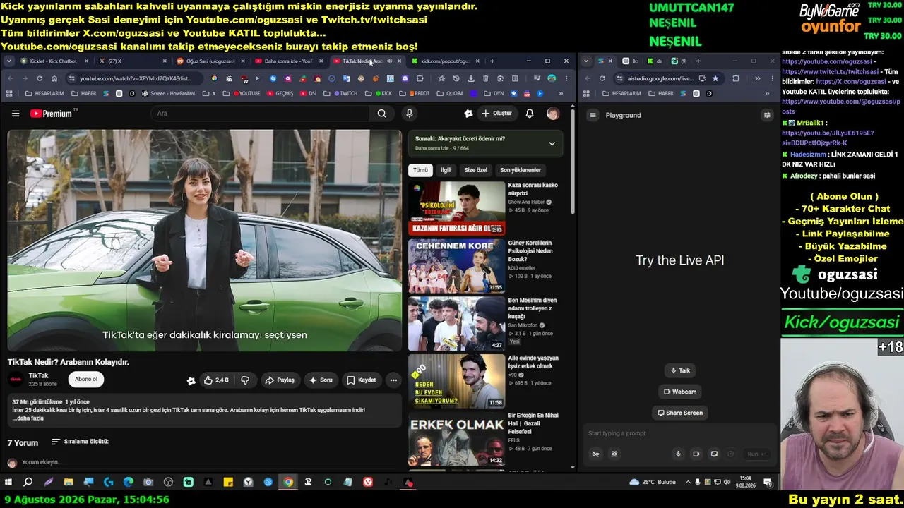Click the microphone icon in the prompt bar
The height and width of the screenshot is (508, 904).
(x=678, y=454)
